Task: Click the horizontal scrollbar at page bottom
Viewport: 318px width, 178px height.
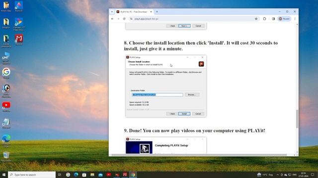Action: 199,155
